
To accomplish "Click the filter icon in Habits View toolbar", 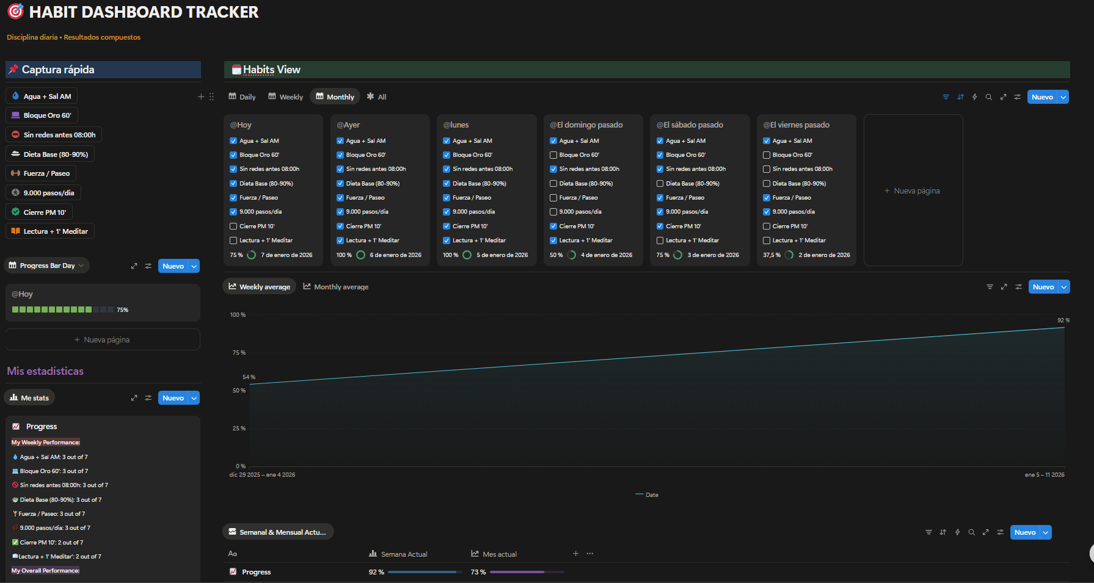I will tap(946, 97).
